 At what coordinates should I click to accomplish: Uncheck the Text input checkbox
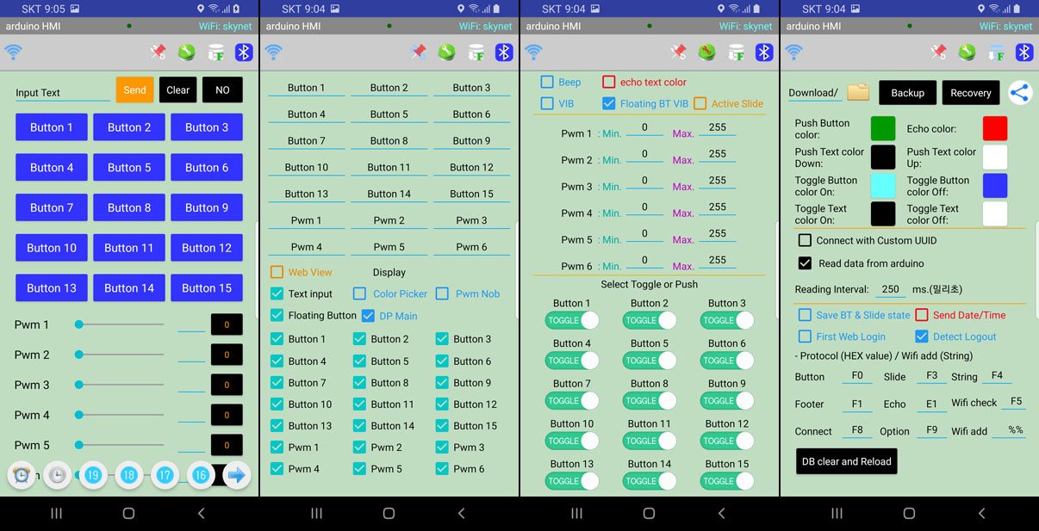tap(277, 293)
